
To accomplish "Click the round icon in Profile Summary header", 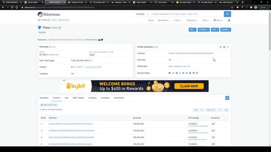I will (x=224, y=47).
